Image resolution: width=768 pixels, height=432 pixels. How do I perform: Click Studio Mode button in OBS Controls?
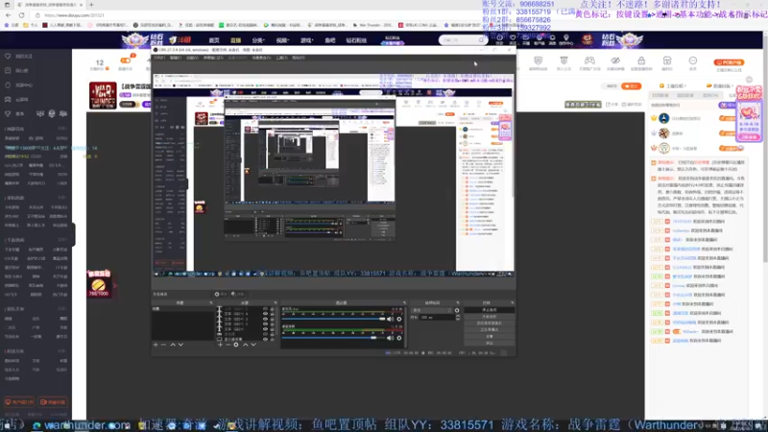pos(490,329)
